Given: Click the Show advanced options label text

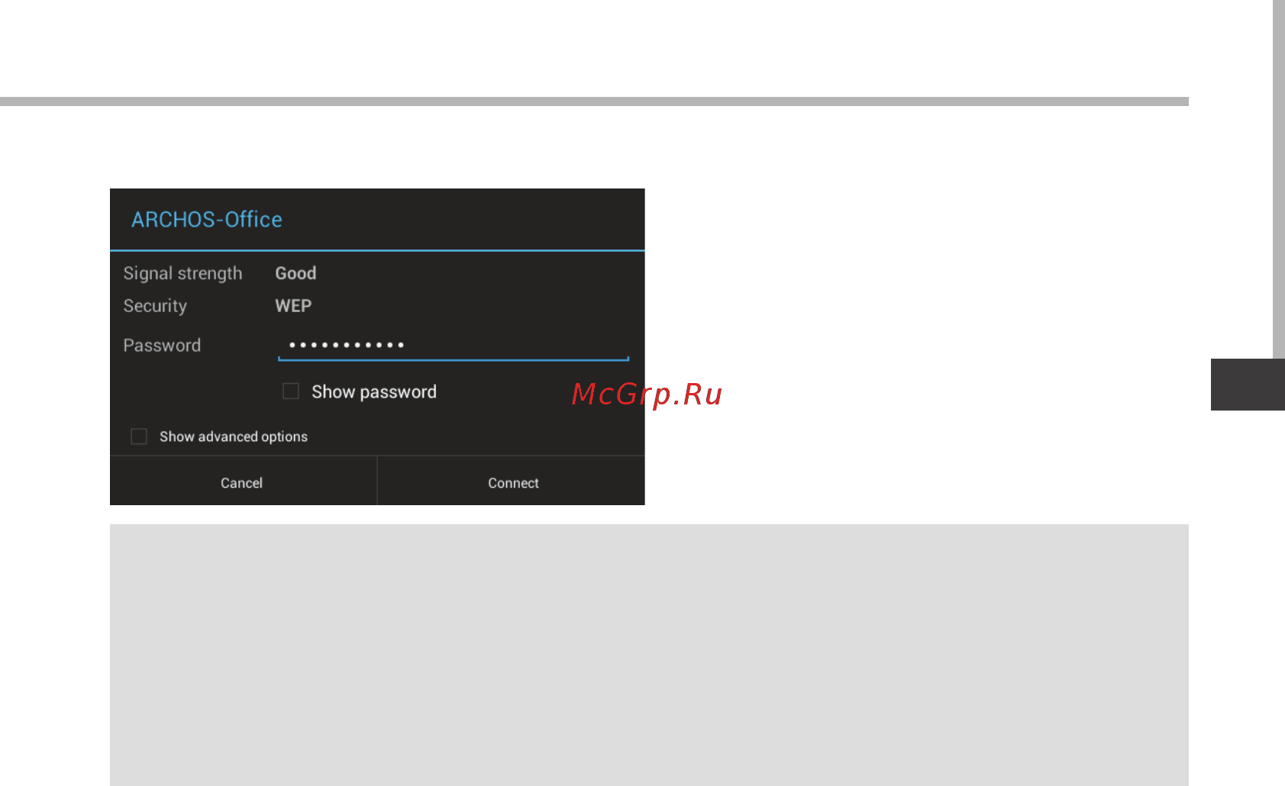Looking at the screenshot, I should pyautogui.click(x=234, y=436).
